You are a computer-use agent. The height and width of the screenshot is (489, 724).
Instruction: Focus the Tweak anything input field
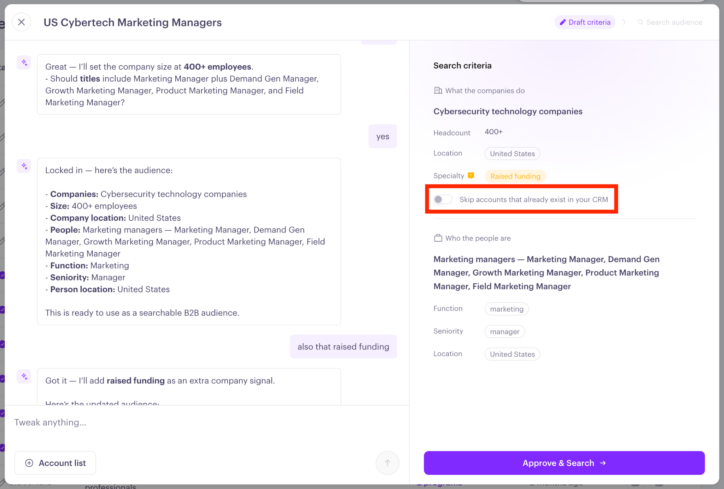(207, 423)
